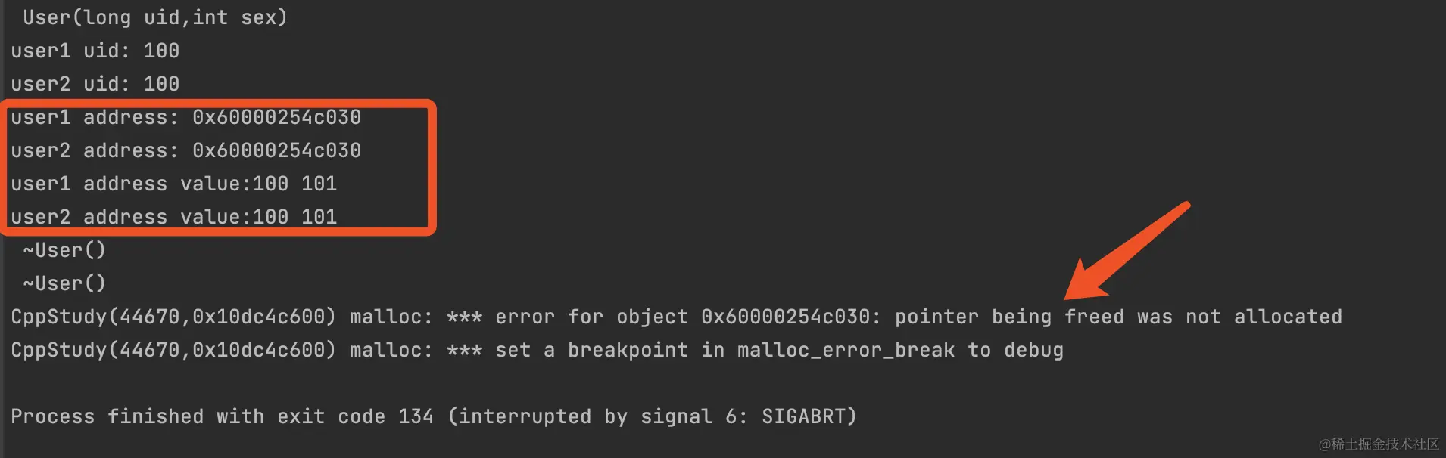Viewport: 1446px width, 458px height.
Task: Click the user2 address hex value
Action: coord(276,150)
